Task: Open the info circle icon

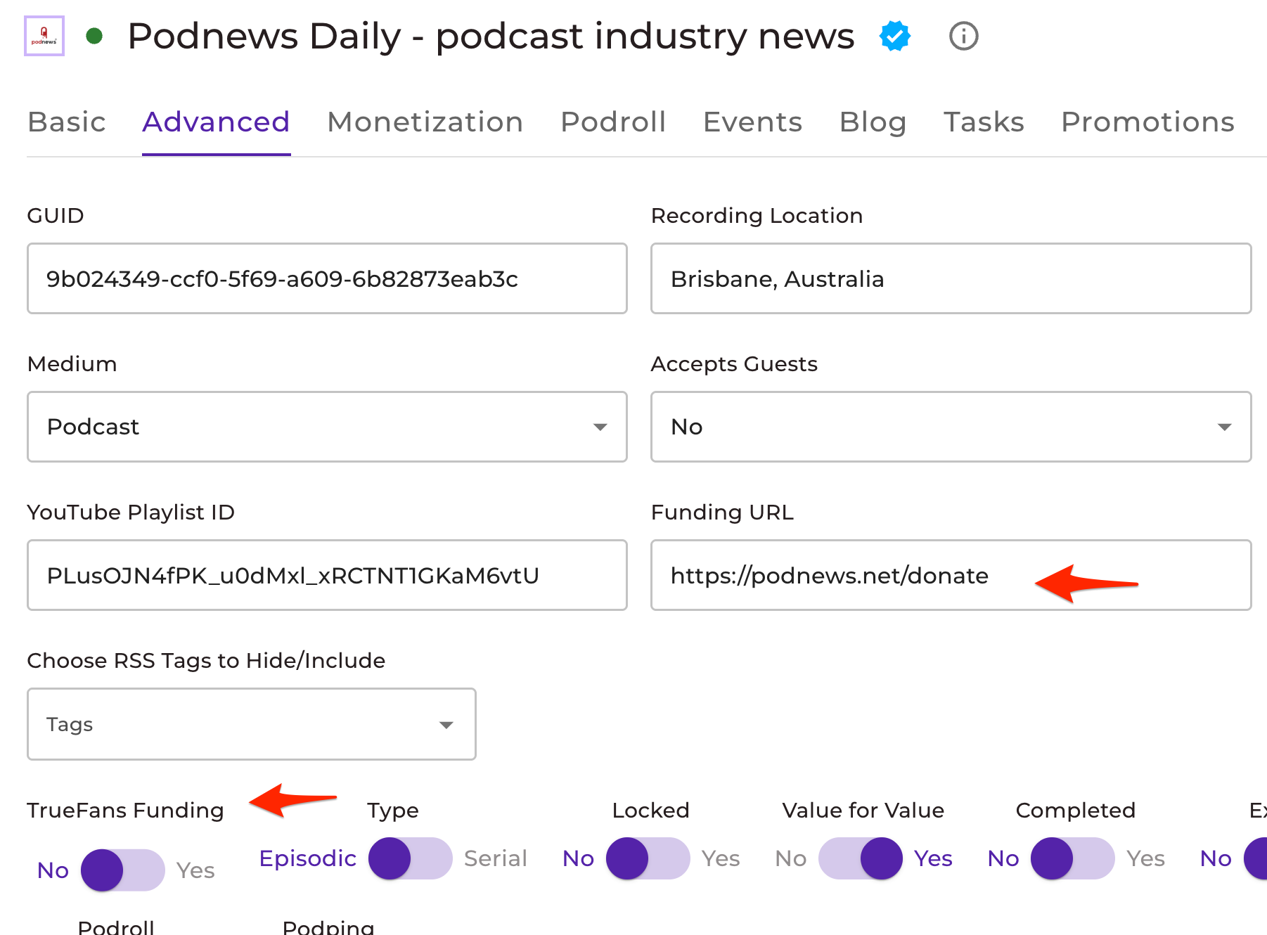Action: coord(963,36)
